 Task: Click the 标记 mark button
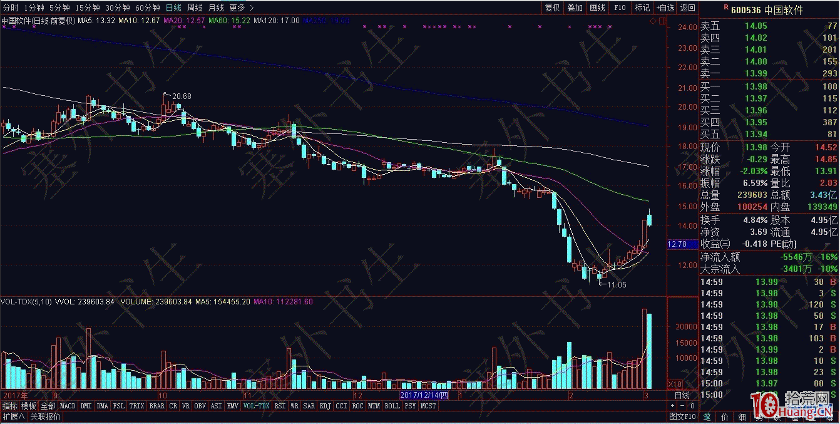pyautogui.click(x=642, y=8)
